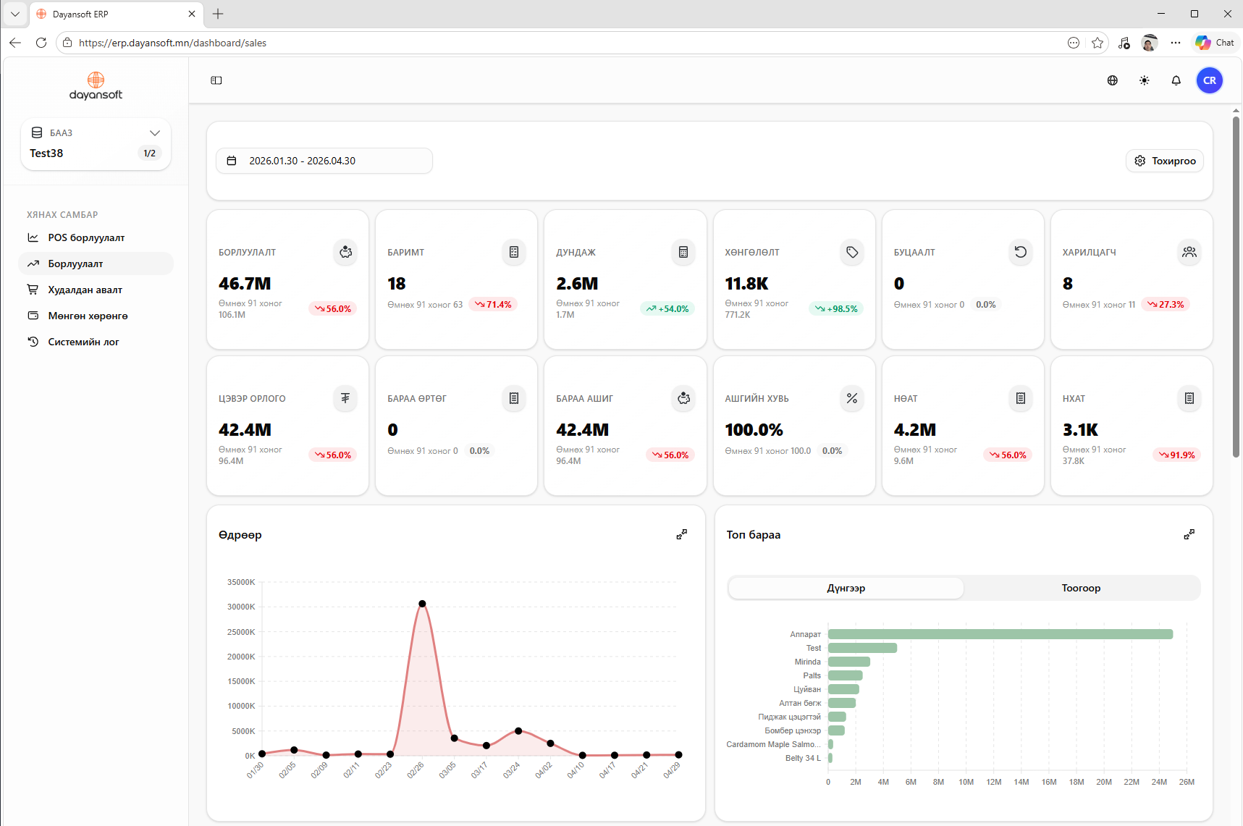Open Системийн лог page

pos(96,342)
